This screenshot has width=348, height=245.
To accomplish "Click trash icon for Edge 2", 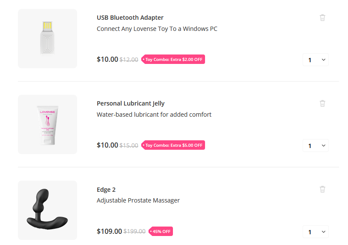I will click(322, 189).
